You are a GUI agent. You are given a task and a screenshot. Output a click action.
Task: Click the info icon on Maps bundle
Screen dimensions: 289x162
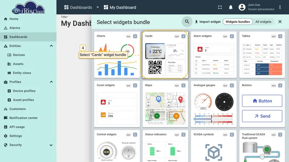point(183,85)
